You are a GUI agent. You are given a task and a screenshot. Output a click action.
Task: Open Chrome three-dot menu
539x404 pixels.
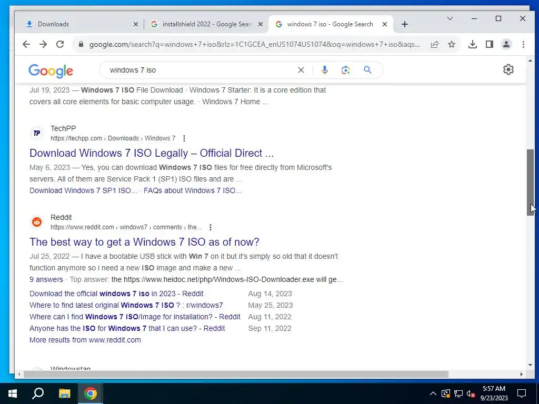[x=523, y=44]
